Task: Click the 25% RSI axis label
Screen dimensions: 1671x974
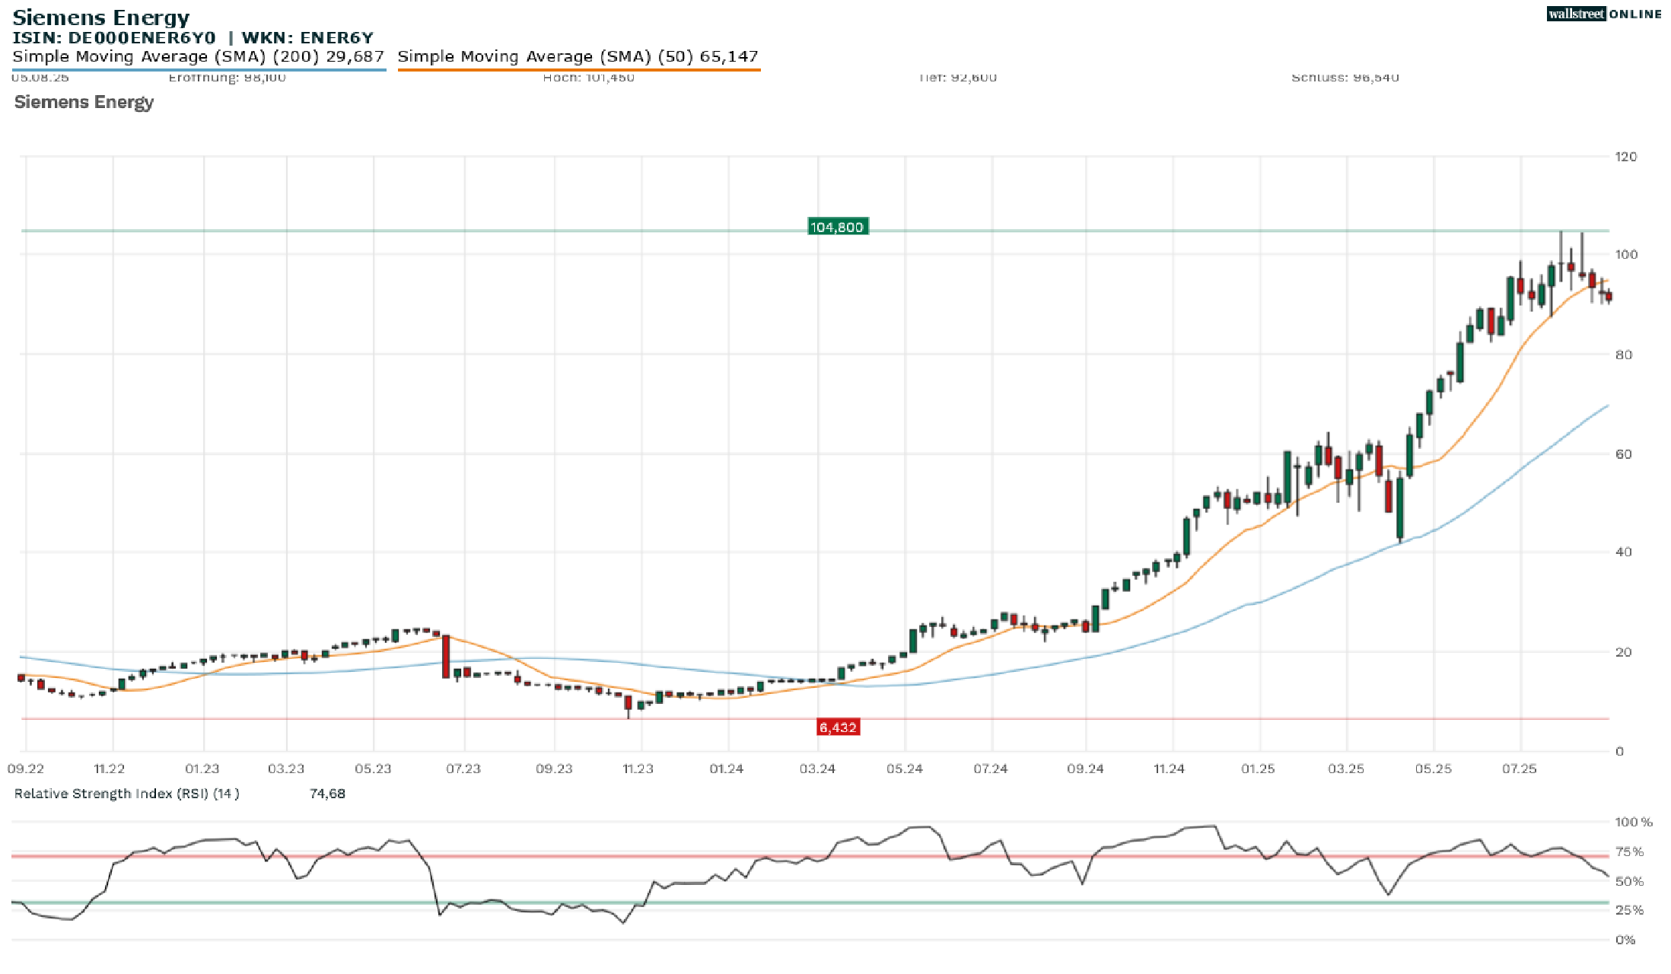Action: [1629, 910]
